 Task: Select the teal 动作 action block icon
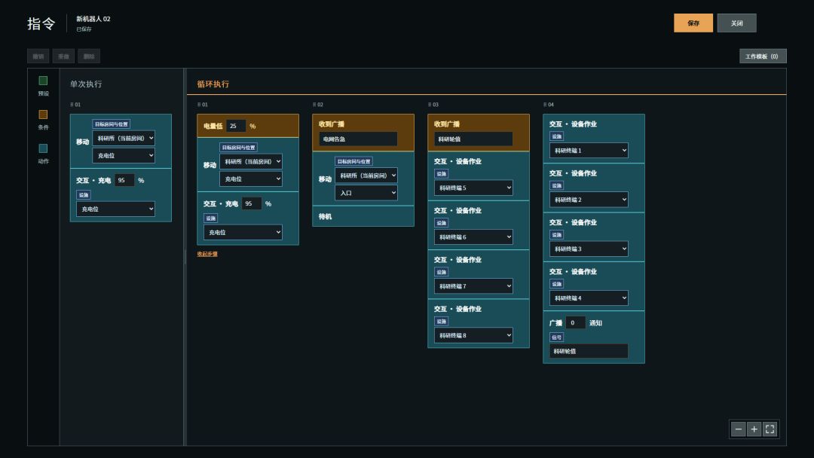(43, 148)
